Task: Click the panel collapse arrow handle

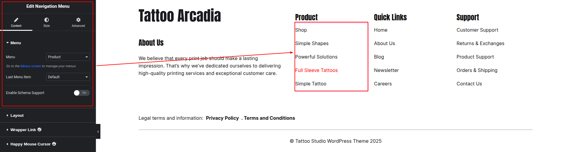Action: click(98, 131)
